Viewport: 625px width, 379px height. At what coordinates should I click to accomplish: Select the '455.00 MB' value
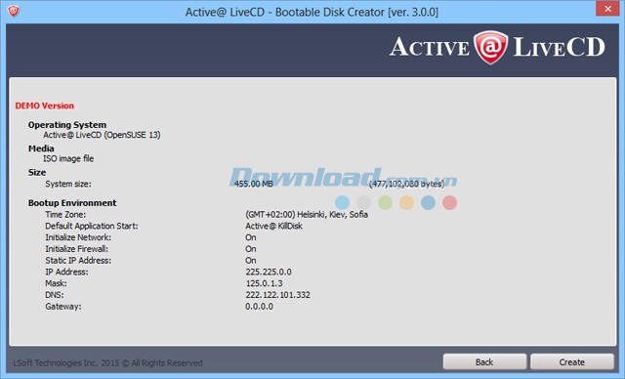click(x=254, y=184)
